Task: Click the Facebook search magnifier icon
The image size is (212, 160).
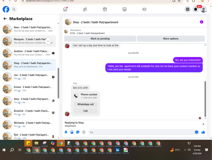Action: pyautogui.click(x=14, y=9)
